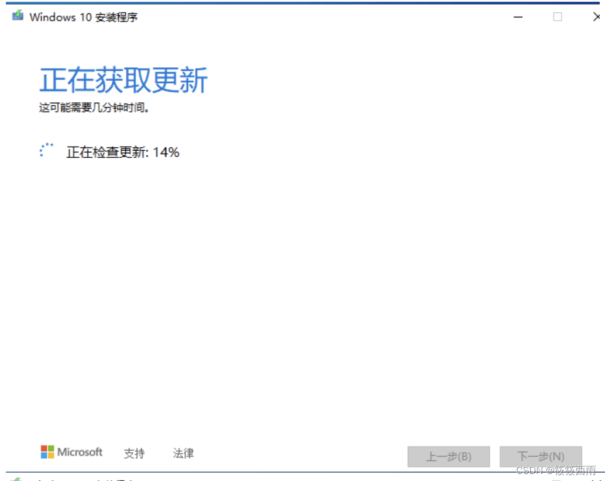Click the Microsoft wordmark text
605x481 pixels.
point(80,452)
